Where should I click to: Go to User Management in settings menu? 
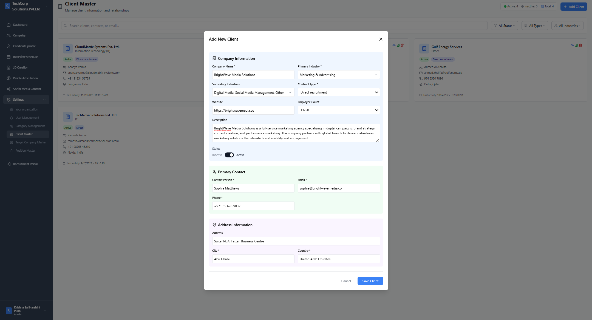coord(27,118)
